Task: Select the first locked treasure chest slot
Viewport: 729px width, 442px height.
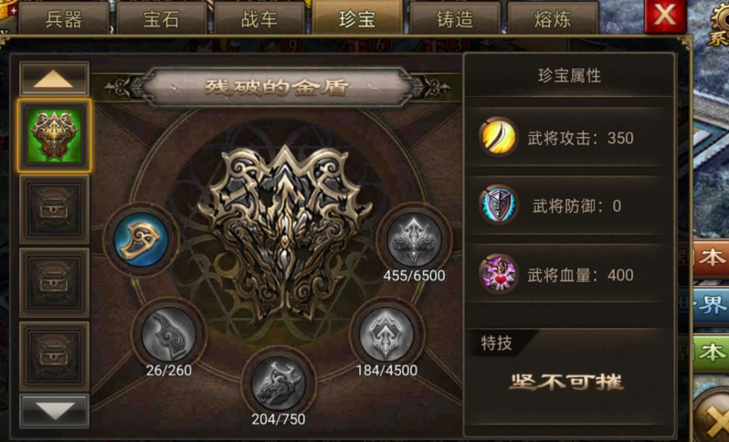Action: pos(55,210)
